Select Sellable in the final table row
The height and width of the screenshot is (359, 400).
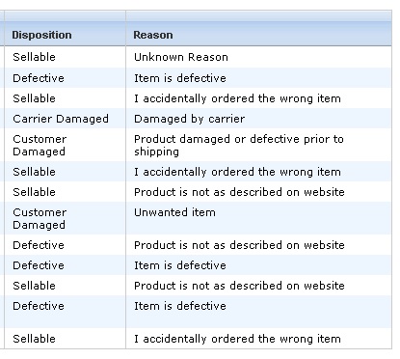(x=34, y=339)
